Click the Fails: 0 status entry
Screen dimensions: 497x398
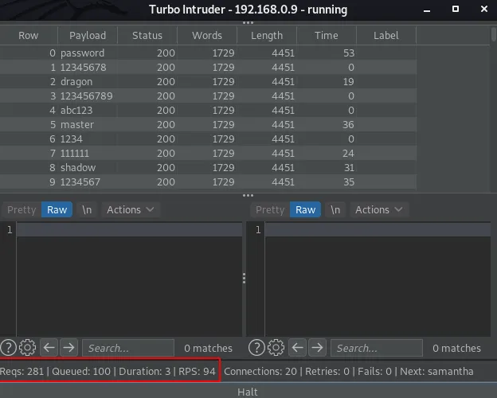coord(374,372)
